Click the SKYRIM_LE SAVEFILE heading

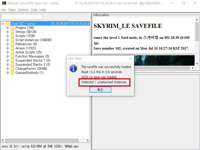tap(128, 26)
